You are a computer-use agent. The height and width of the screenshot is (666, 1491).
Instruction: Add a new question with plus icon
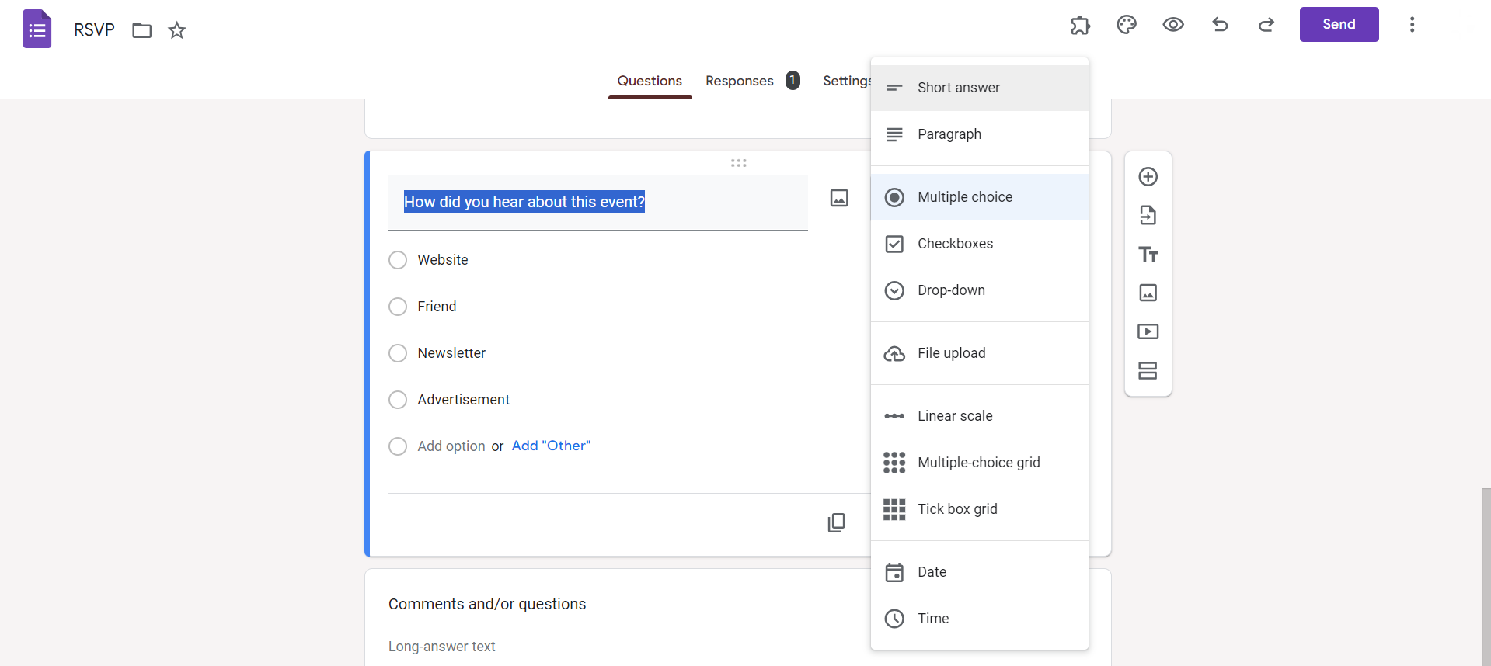[x=1148, y=177]
